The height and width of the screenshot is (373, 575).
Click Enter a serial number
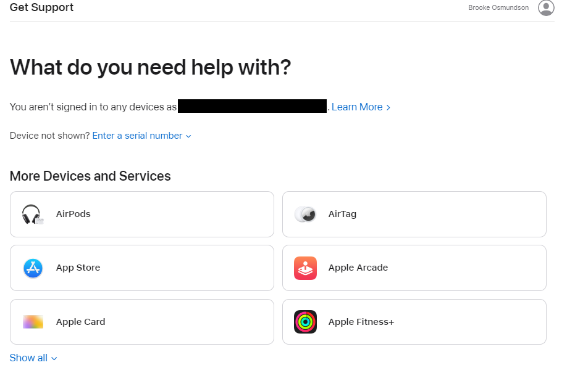[136, 136]
